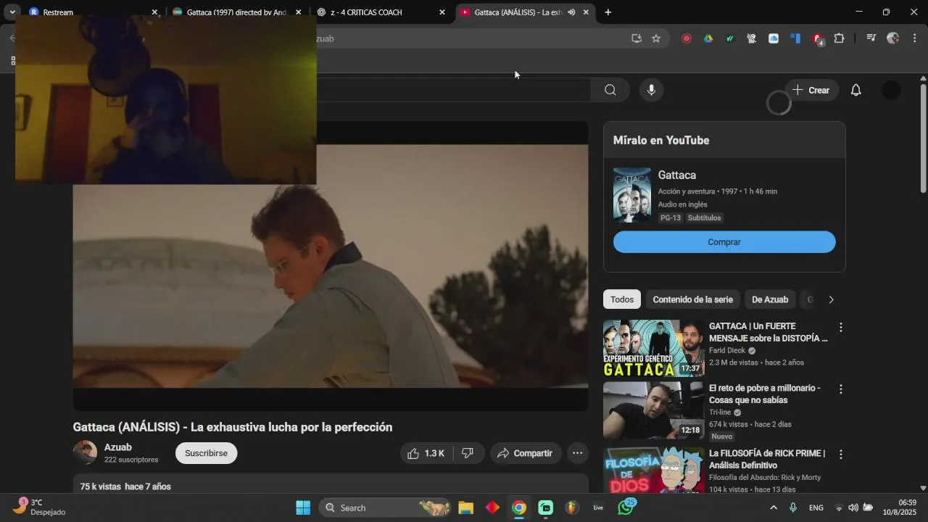Open the Azuab channel avatar
Image resolution: width=928 pixels, height=522 pixels.
click(x=85, y=452)
